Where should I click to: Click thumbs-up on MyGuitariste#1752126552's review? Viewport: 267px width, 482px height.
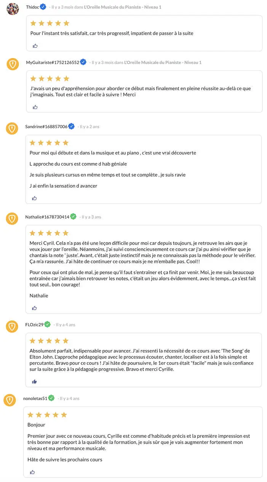pos(35,107)
